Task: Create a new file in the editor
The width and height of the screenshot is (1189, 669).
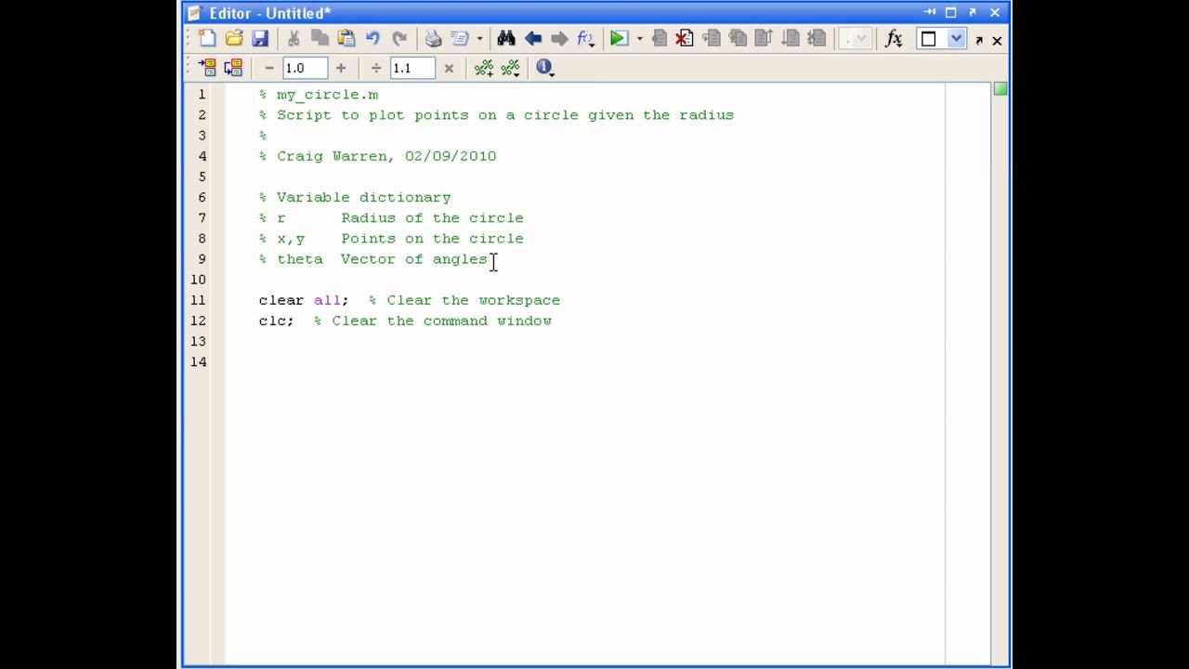Action: coord(207,38)
